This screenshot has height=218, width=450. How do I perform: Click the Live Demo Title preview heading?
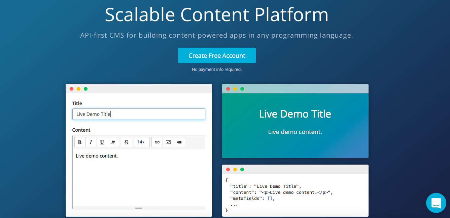[295, 114]
